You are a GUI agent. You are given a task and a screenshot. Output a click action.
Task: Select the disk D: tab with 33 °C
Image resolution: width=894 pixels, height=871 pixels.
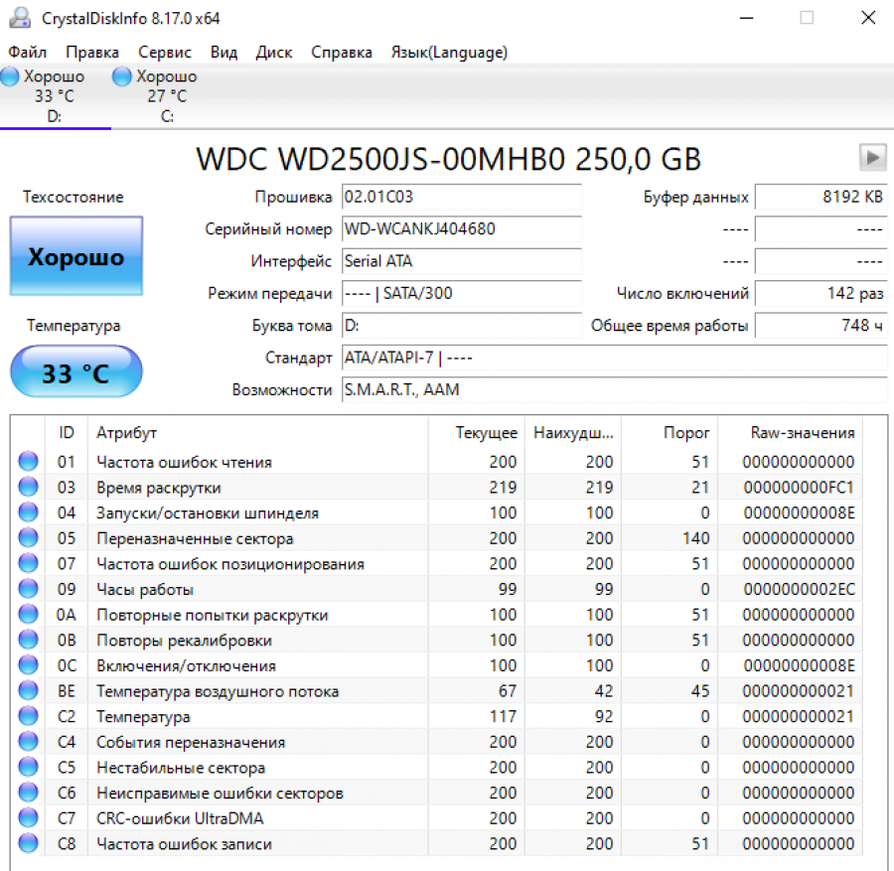54,96
